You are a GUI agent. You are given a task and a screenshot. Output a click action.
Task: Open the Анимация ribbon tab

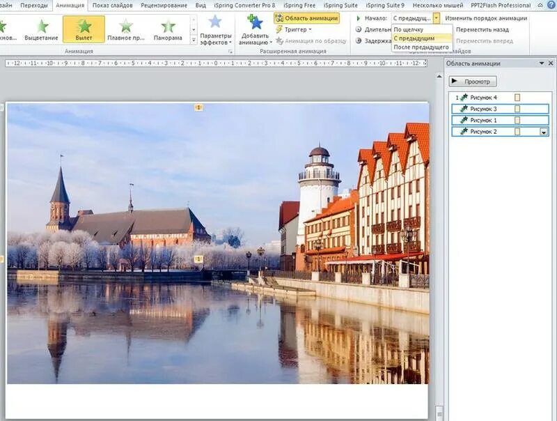(x=70, y=6)
